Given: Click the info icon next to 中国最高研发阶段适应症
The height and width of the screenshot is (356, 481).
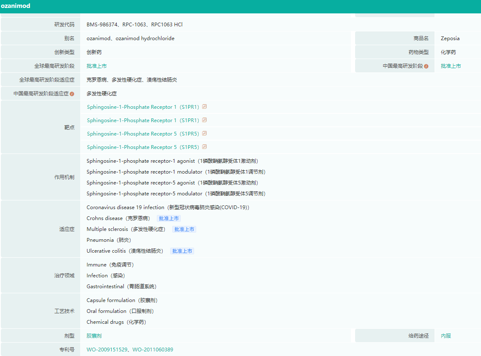Looking at the screenshot, I should pos(72,94).
